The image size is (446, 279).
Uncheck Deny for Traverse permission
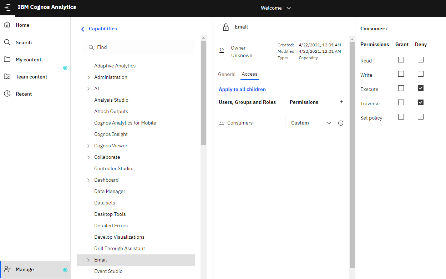(421, 102)
